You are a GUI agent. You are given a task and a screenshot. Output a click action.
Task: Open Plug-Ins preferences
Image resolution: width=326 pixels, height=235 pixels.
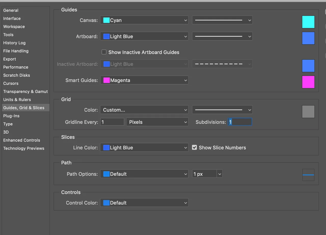pyautogui.click(x=11, y=116)
